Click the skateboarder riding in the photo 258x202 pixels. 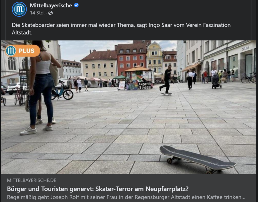click(x=166, y=80)
